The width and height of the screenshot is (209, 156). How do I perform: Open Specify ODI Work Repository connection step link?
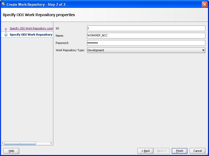tap(31, 28)
